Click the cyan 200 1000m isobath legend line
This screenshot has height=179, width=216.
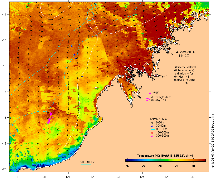click(85, 165)
